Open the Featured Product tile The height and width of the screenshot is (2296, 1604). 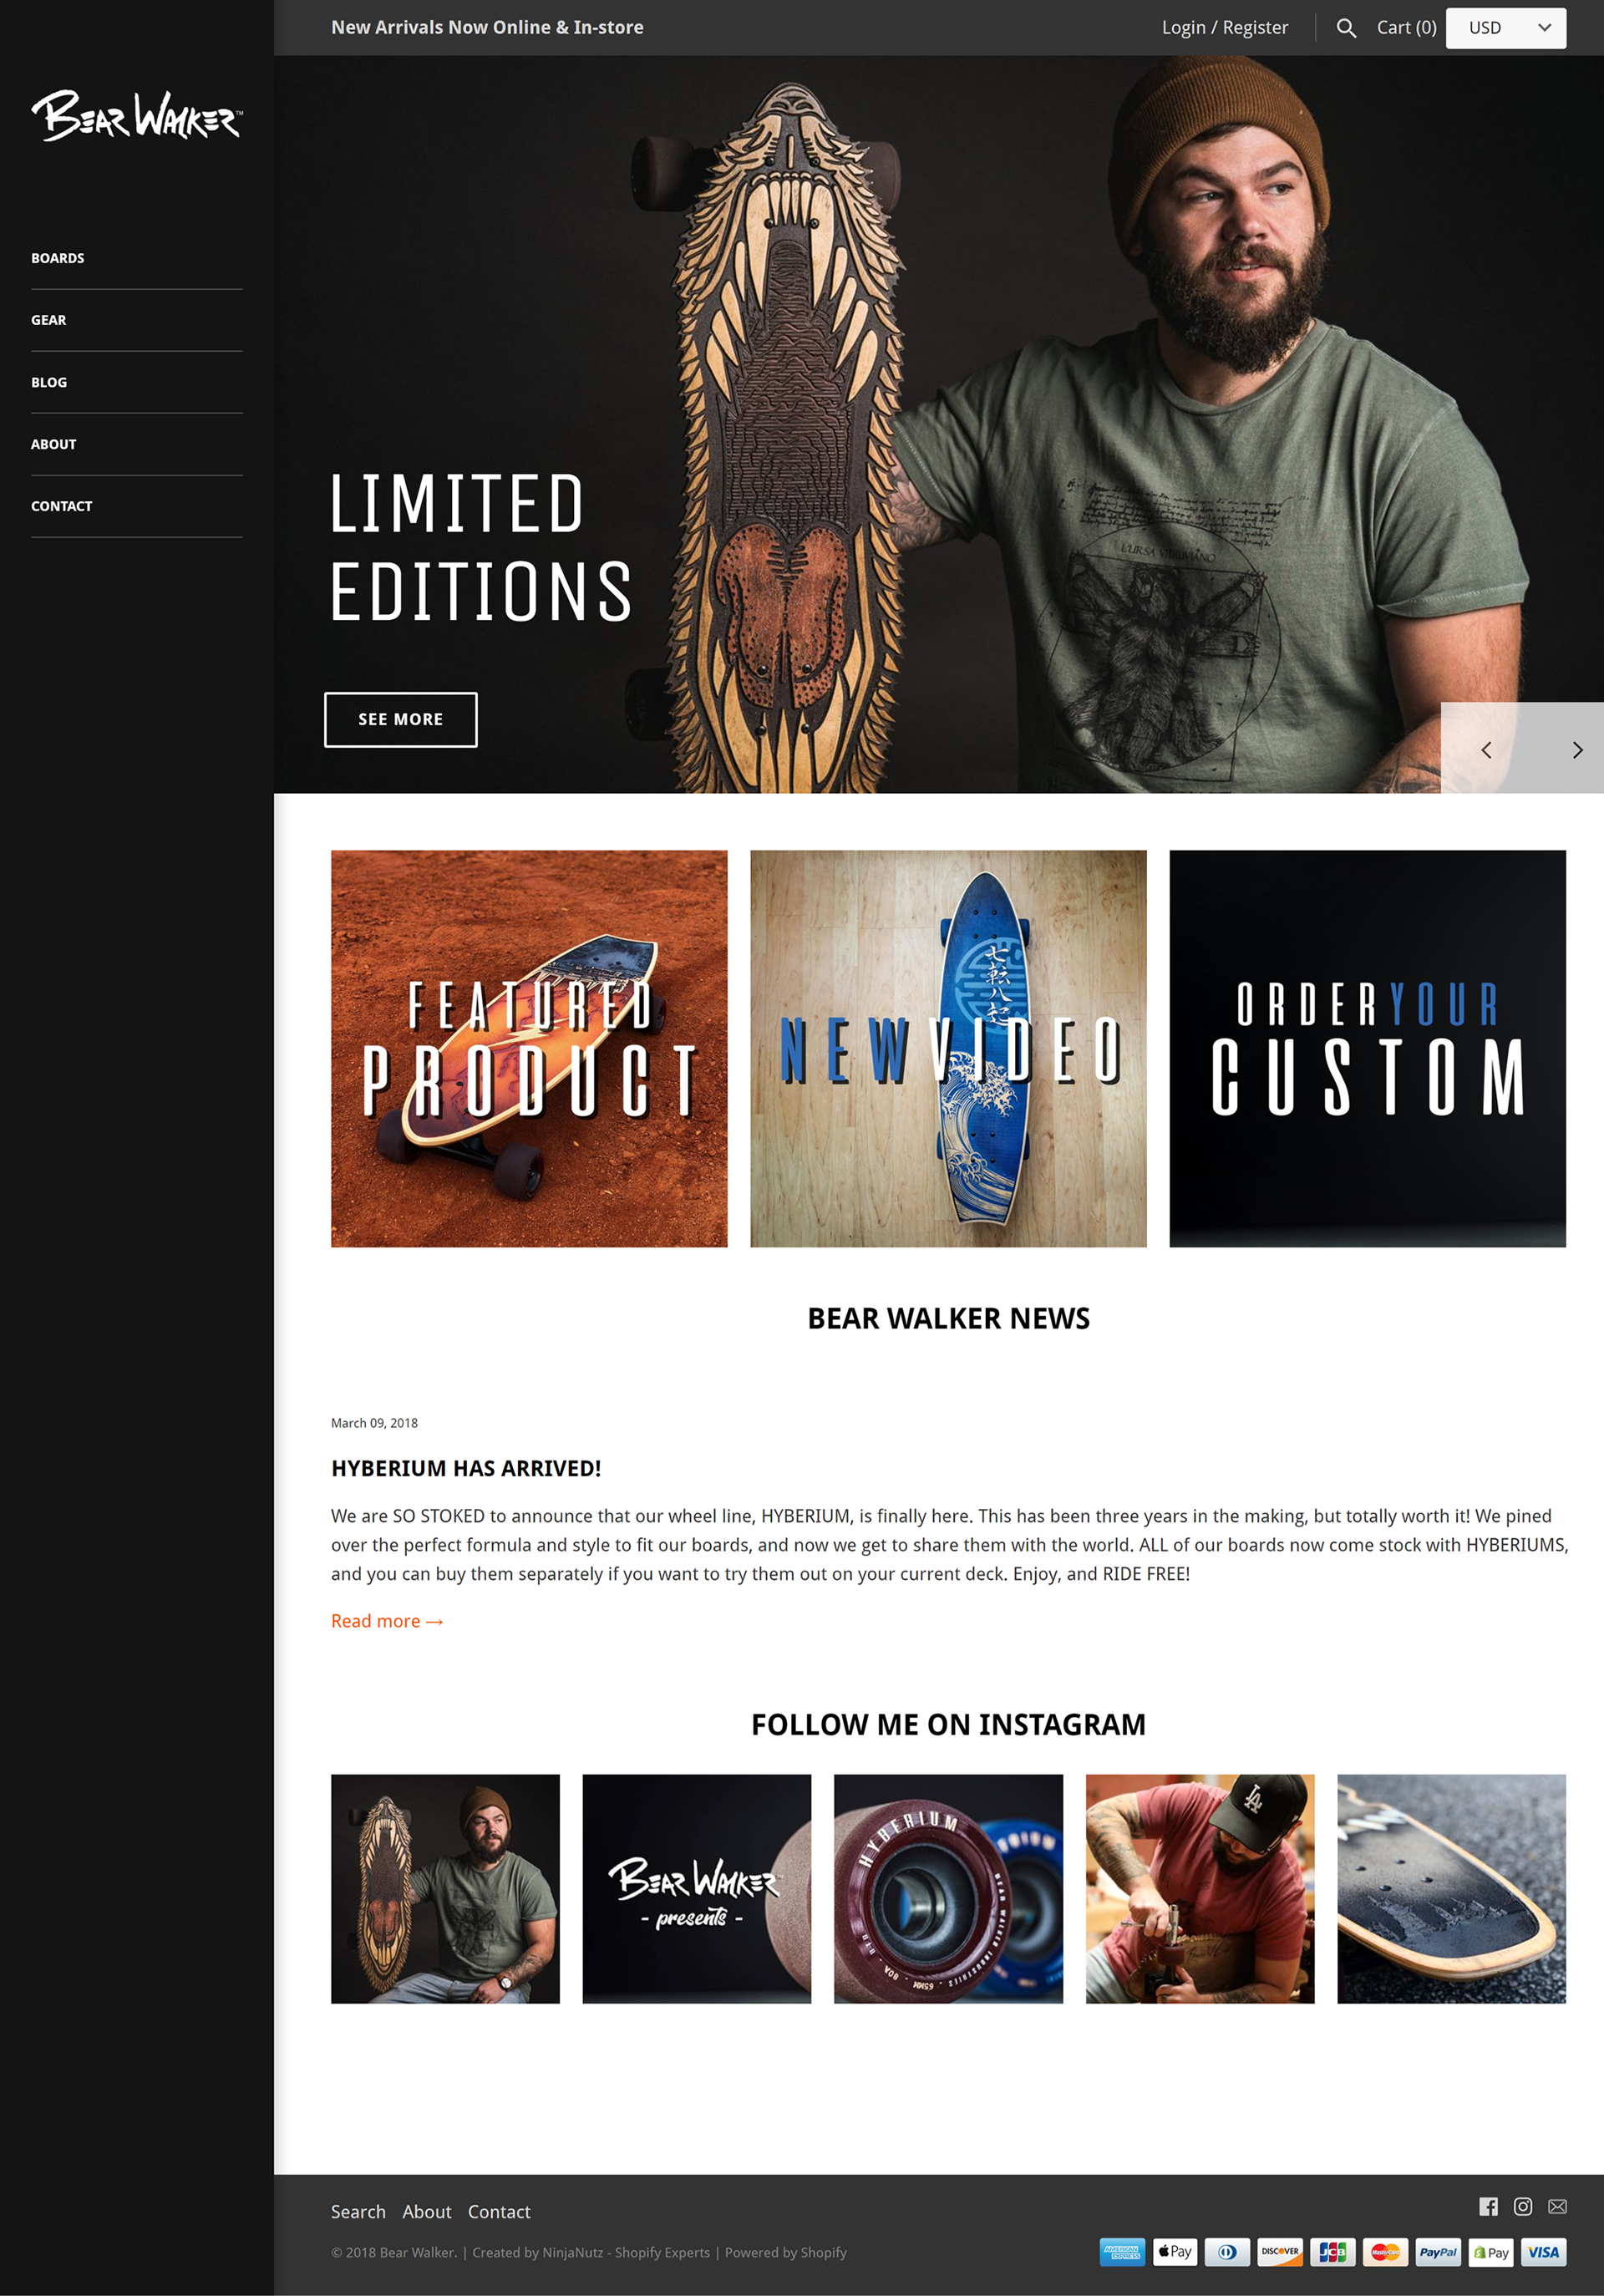529,1048
